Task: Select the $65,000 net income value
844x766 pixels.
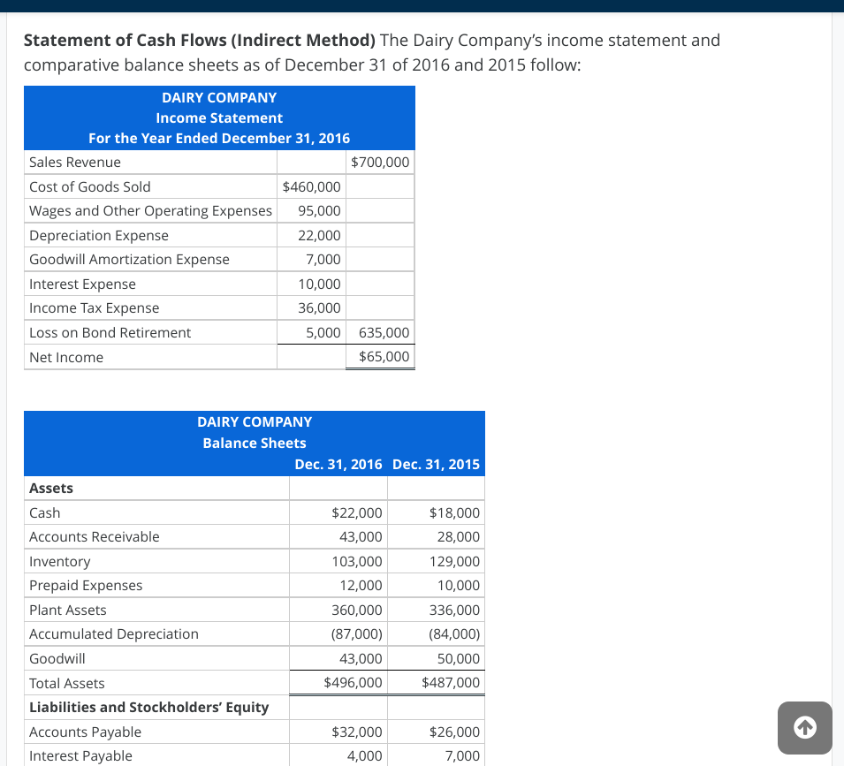Action: (x=384, y=357)
